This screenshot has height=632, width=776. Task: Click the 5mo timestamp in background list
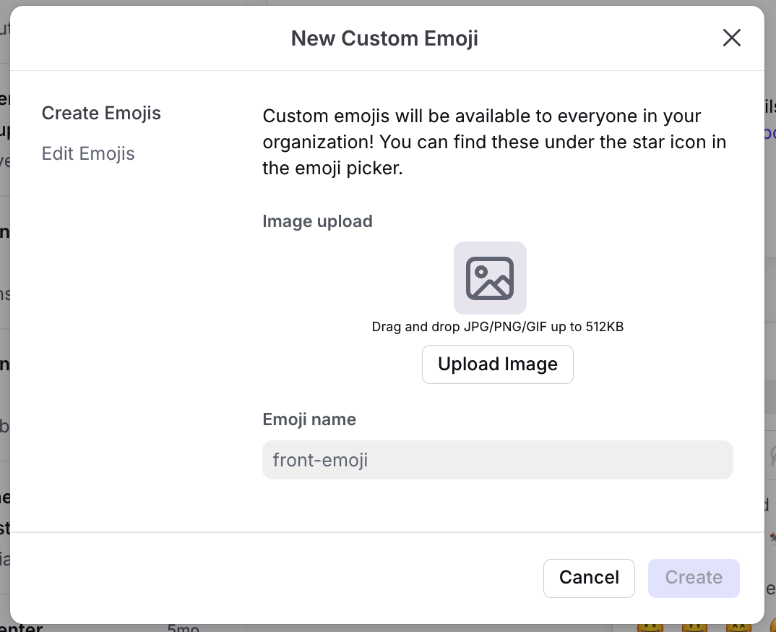(x=183, y=628)
